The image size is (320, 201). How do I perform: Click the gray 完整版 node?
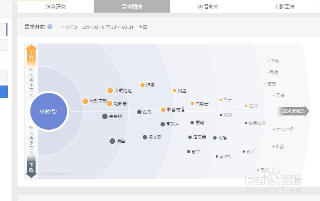click(x=105, y=116)
